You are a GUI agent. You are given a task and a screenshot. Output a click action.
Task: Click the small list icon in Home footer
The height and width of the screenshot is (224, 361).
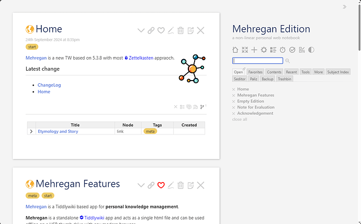click(182, 107)
